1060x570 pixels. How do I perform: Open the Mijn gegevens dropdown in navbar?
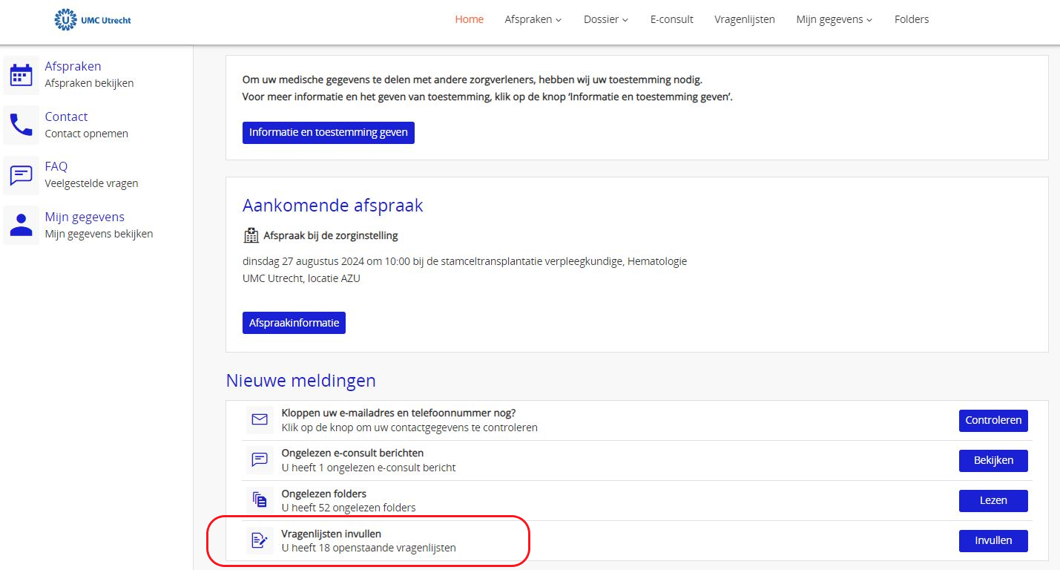[x=834, y=19]
